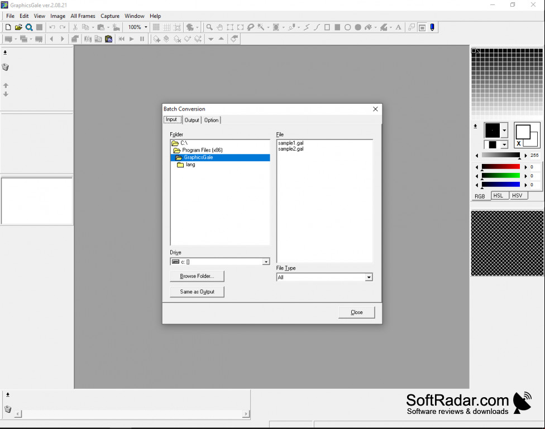This screenshot has height=429, width=545.
Task: Click the Undo arrow icon
Action: point(52,27)
